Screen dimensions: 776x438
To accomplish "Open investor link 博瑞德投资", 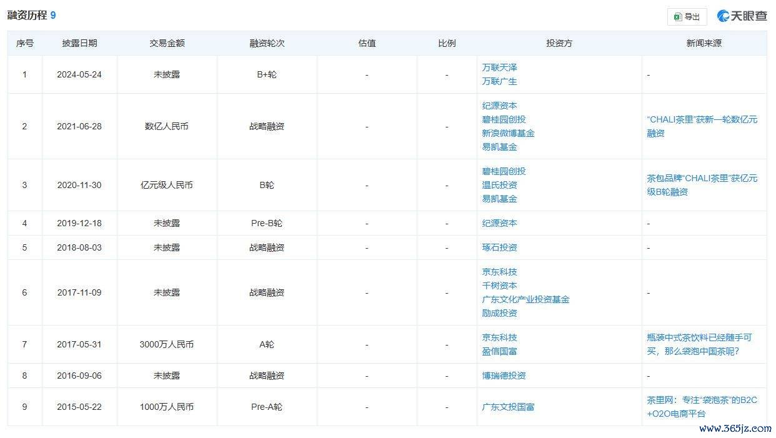I will click(504, 376).
